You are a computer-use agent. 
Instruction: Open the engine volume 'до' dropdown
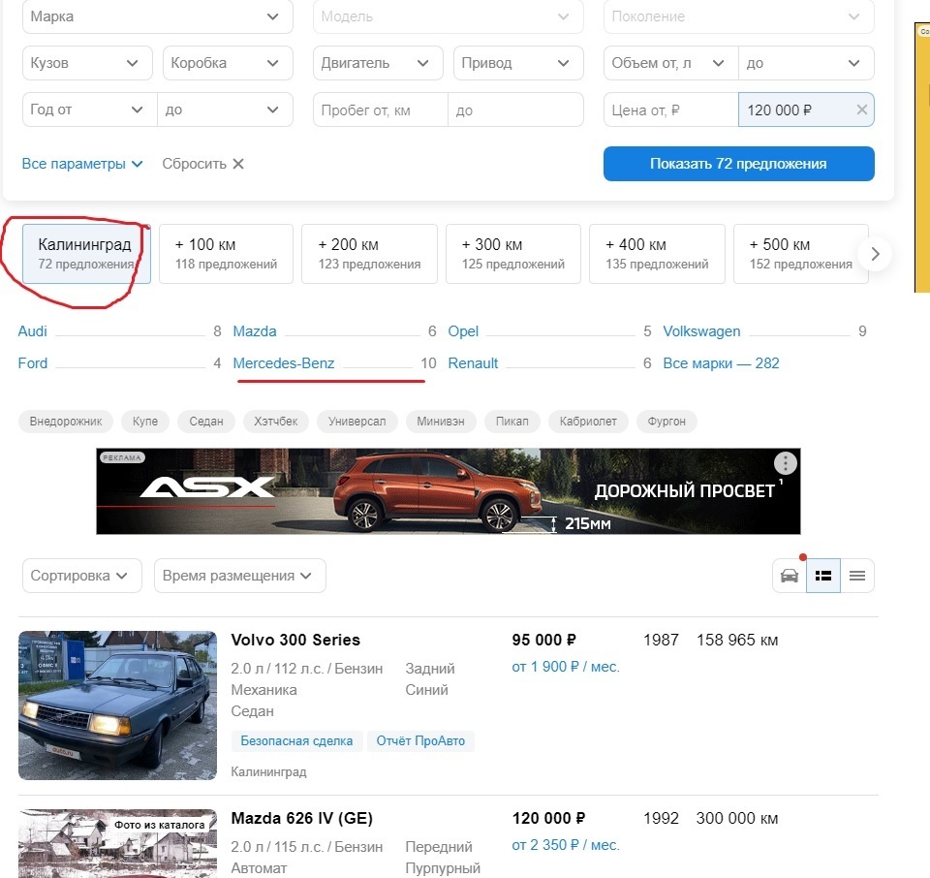(807, 63)
